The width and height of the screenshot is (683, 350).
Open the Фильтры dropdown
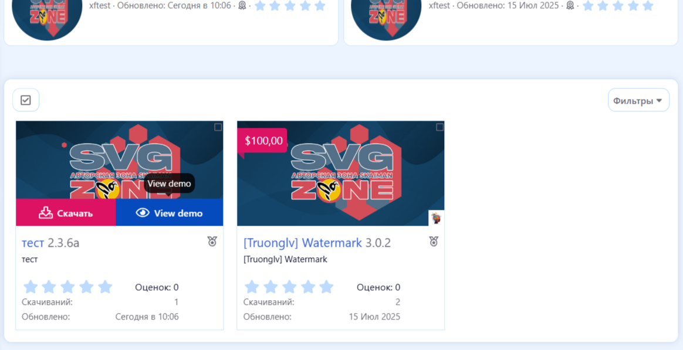tap(638, 101)
